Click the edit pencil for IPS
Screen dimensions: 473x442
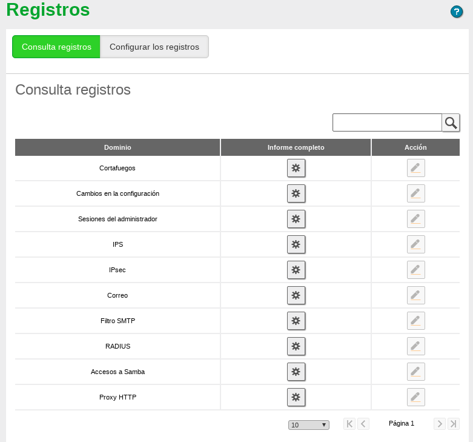coord(415,244)
